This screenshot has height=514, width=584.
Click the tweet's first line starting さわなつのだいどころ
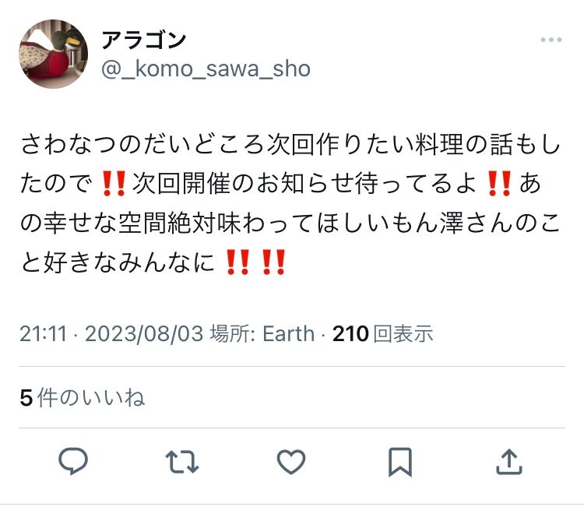290,145
